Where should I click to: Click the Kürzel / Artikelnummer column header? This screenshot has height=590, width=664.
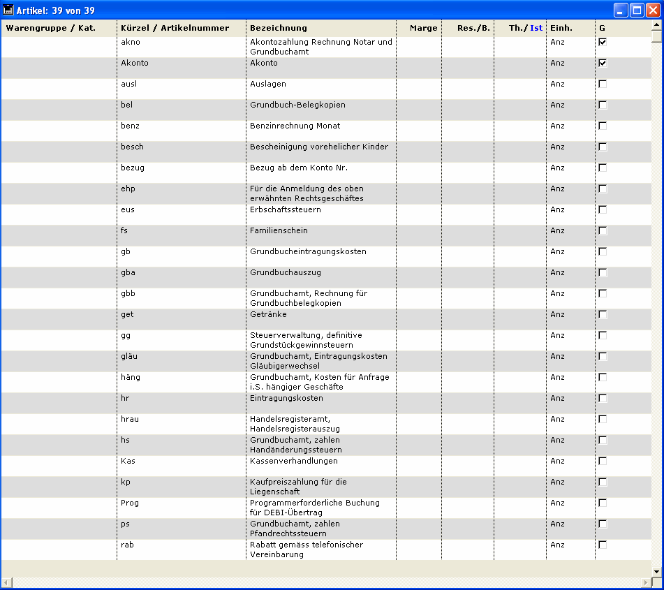coord(175,28)
